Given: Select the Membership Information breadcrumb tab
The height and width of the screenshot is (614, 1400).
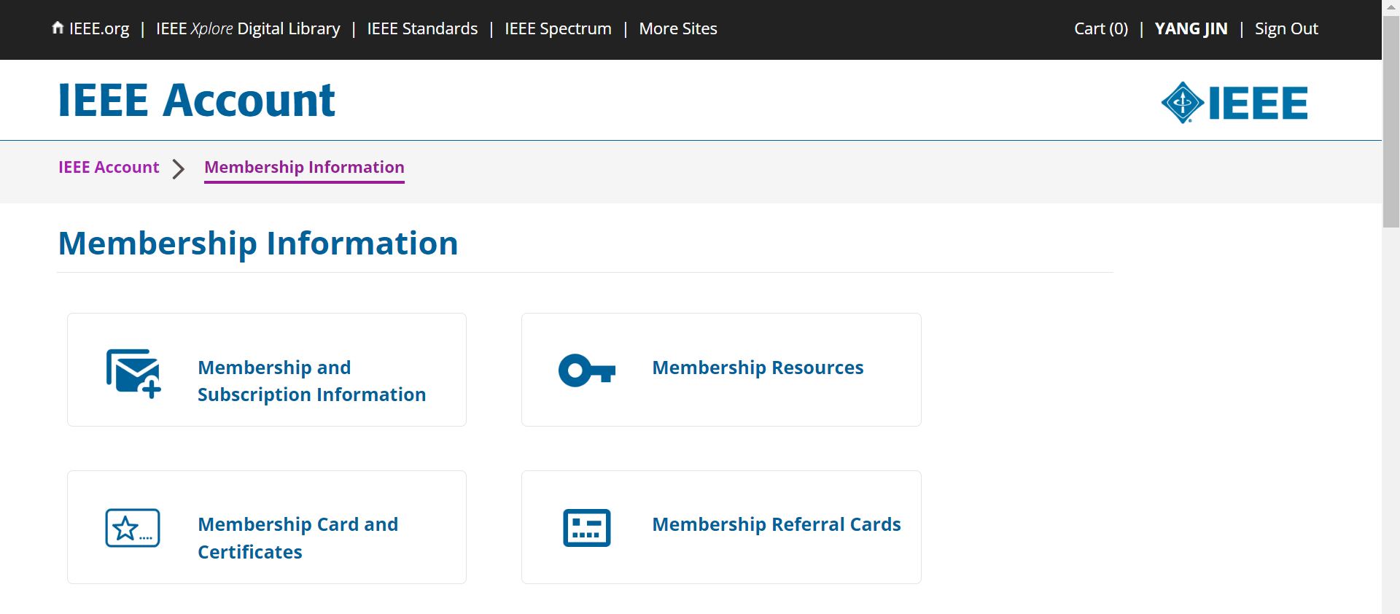Looking at the screenshot, I should (x=304, y=168).
